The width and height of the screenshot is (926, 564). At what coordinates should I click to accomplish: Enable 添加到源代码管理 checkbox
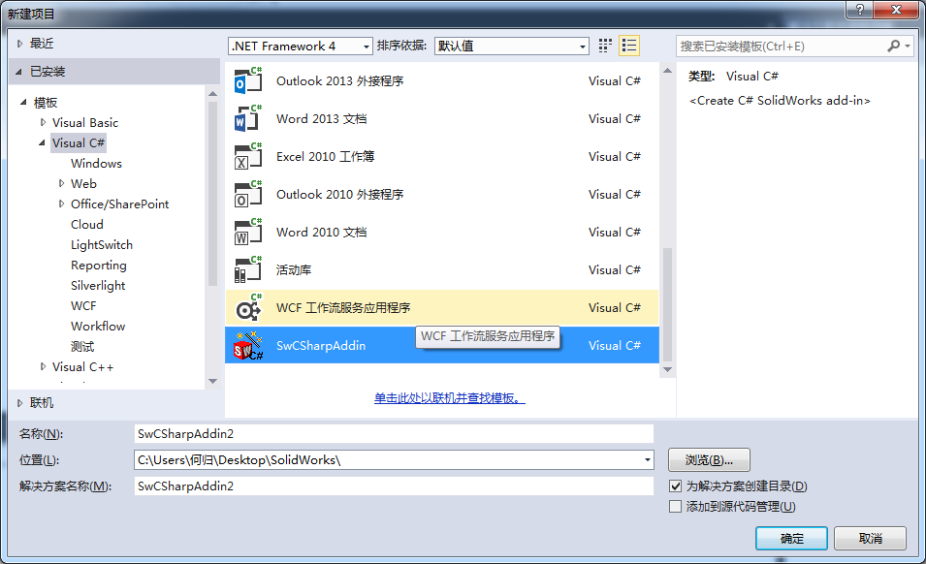(x=676, y=506)
